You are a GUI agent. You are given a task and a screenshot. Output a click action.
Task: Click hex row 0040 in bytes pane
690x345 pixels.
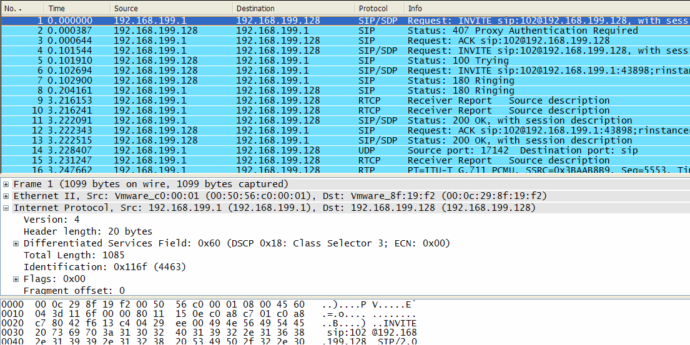click(209, 341)
